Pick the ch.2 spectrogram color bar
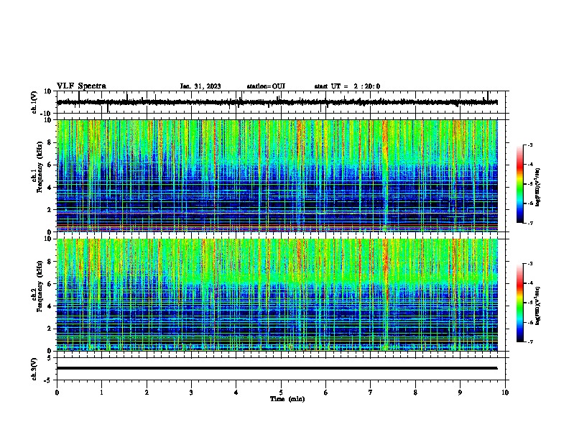This screenshot has width=569, height=440. (x=520, y=303)
